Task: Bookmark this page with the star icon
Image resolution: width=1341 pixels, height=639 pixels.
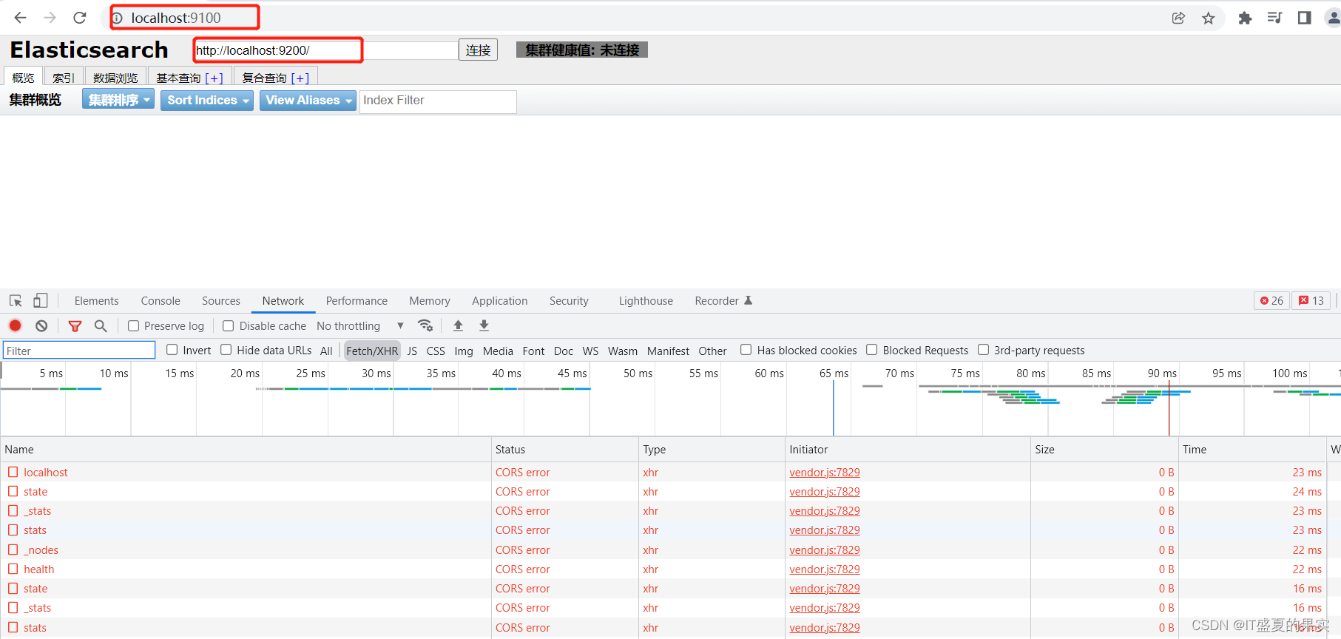Action: point(1209,18)
